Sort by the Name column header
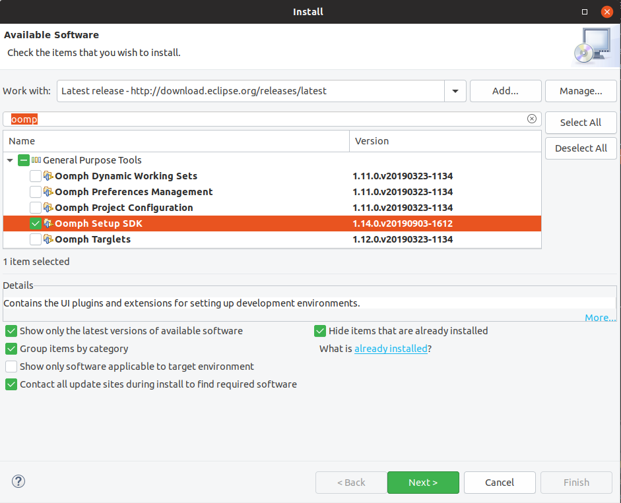621x503 pixels. [x=176, y=141]
